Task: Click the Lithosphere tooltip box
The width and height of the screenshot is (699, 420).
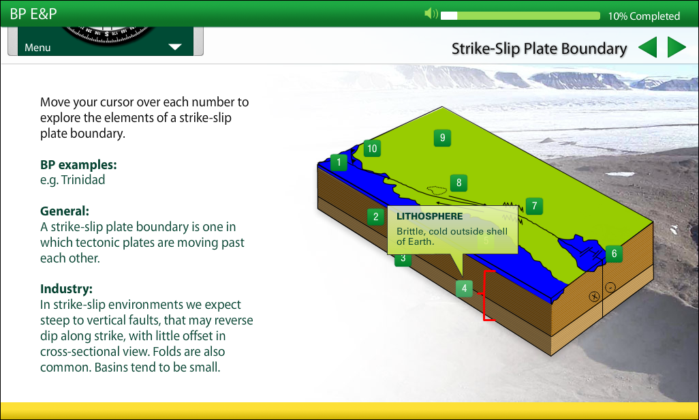Action: (x=452, y=229)
